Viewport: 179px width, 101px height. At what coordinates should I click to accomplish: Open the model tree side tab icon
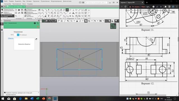click(x=2, y=21)
